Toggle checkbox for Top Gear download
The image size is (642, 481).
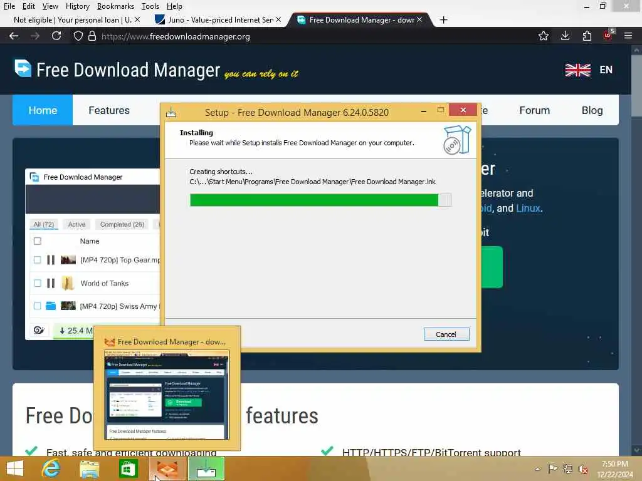37,260
